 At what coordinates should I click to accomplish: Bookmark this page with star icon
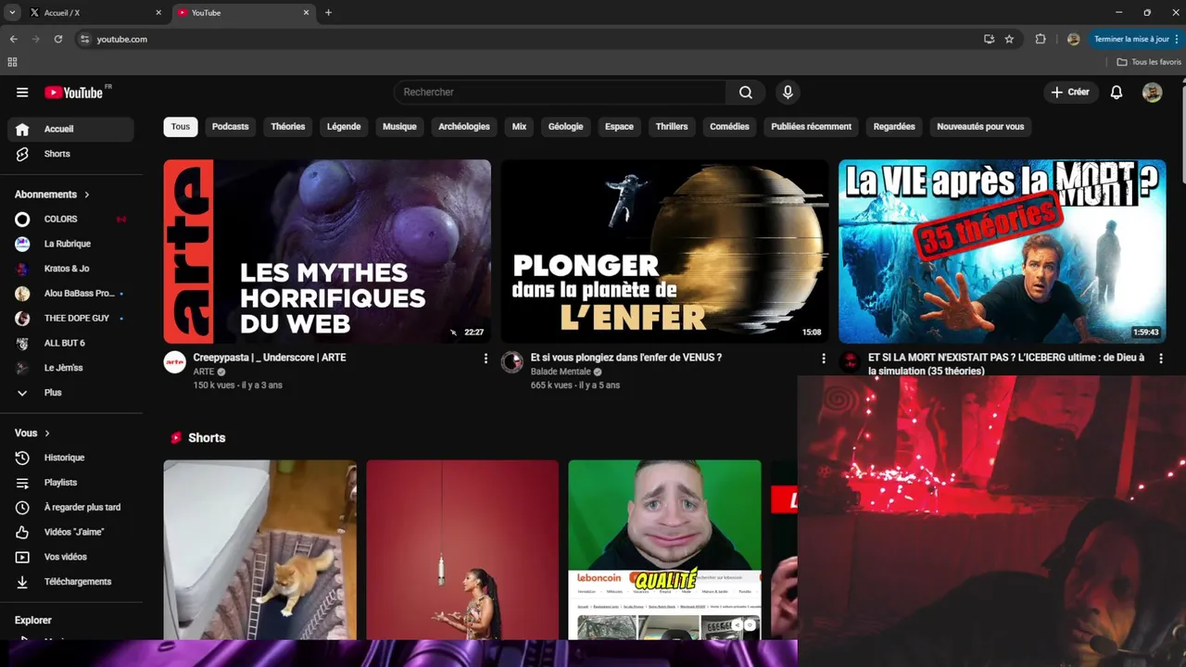1009,39
